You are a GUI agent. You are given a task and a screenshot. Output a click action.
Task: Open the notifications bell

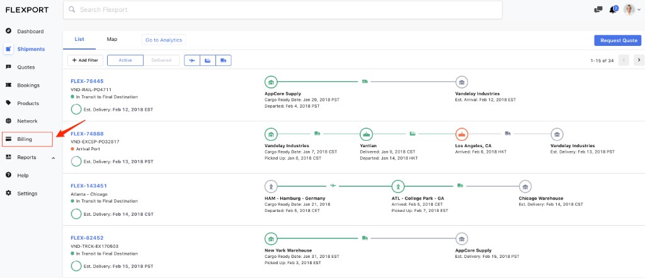pos(614,9)
